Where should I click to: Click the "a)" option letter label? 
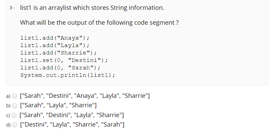tap(8, 96)
